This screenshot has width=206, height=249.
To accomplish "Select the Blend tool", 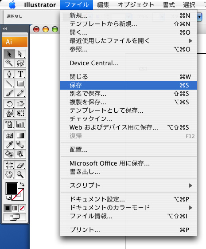I will 20,145.
